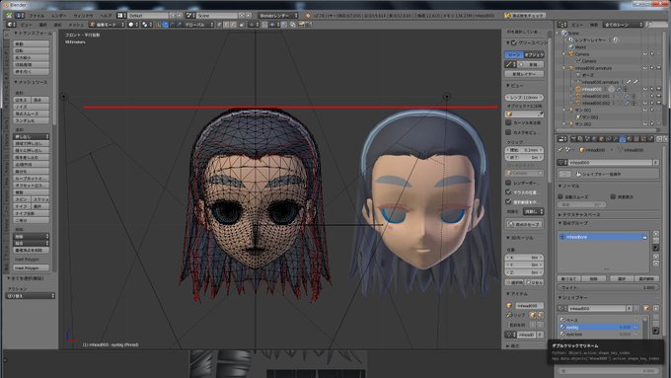Click outliner editor type icon
The height and width of the screenshot is (378, 671).
[x=562, y=25]
